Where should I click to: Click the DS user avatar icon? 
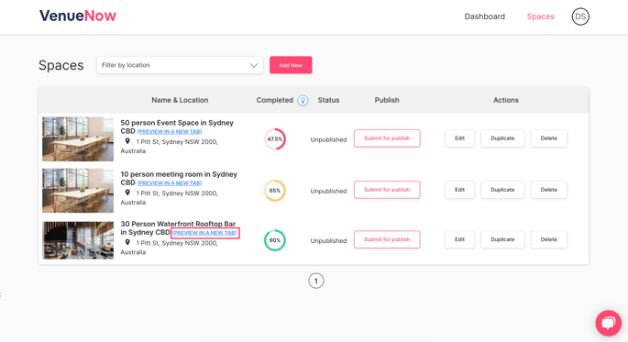[580, 17]
